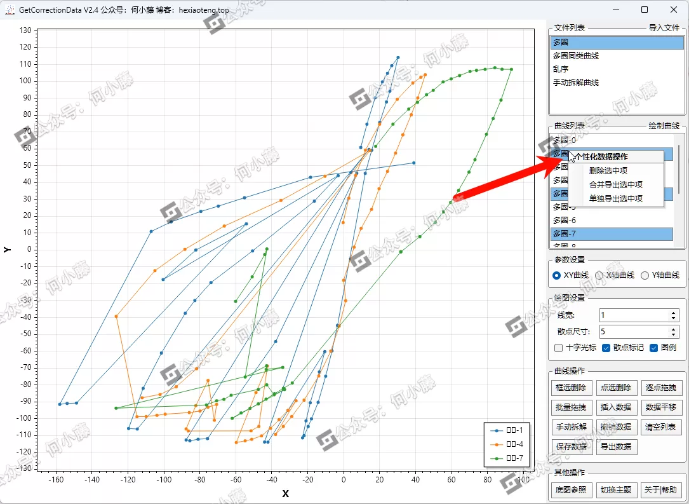This screenshot has width=689, height=504.
Task: Choose the Y轴曲线 radio option
Action: pyautogui.click(x=645, y=275)
